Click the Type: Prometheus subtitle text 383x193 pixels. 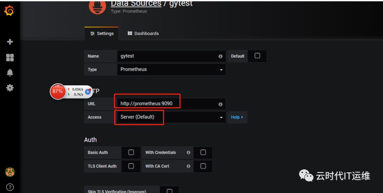pos(129,11)
